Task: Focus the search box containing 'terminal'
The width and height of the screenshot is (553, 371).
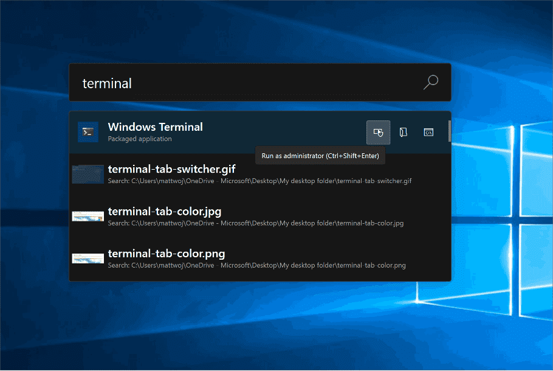Action: 243,83
